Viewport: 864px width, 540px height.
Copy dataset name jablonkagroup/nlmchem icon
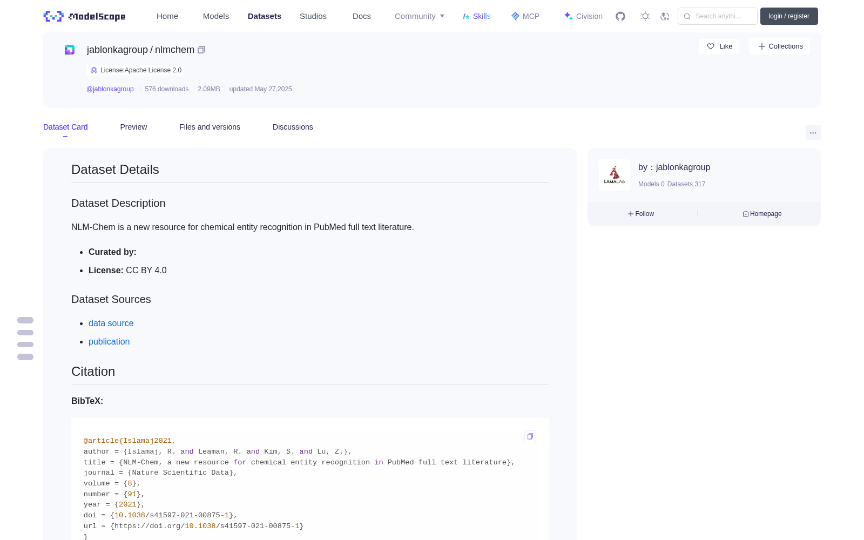point(201,50)
